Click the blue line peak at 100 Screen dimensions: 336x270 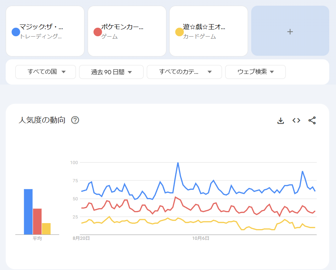178,163
